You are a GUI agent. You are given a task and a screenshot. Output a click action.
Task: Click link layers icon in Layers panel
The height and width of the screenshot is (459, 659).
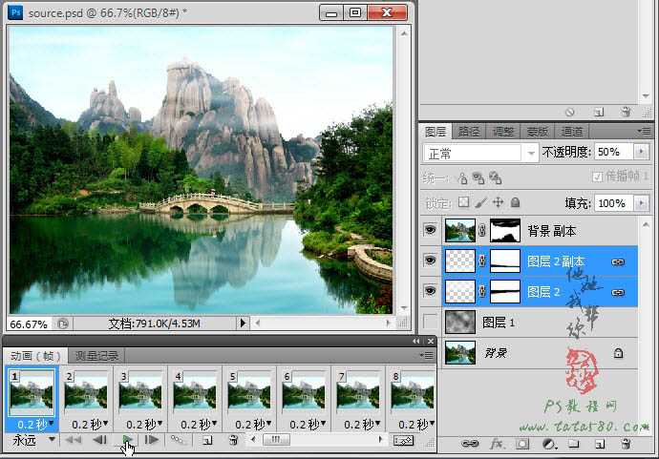470,444
